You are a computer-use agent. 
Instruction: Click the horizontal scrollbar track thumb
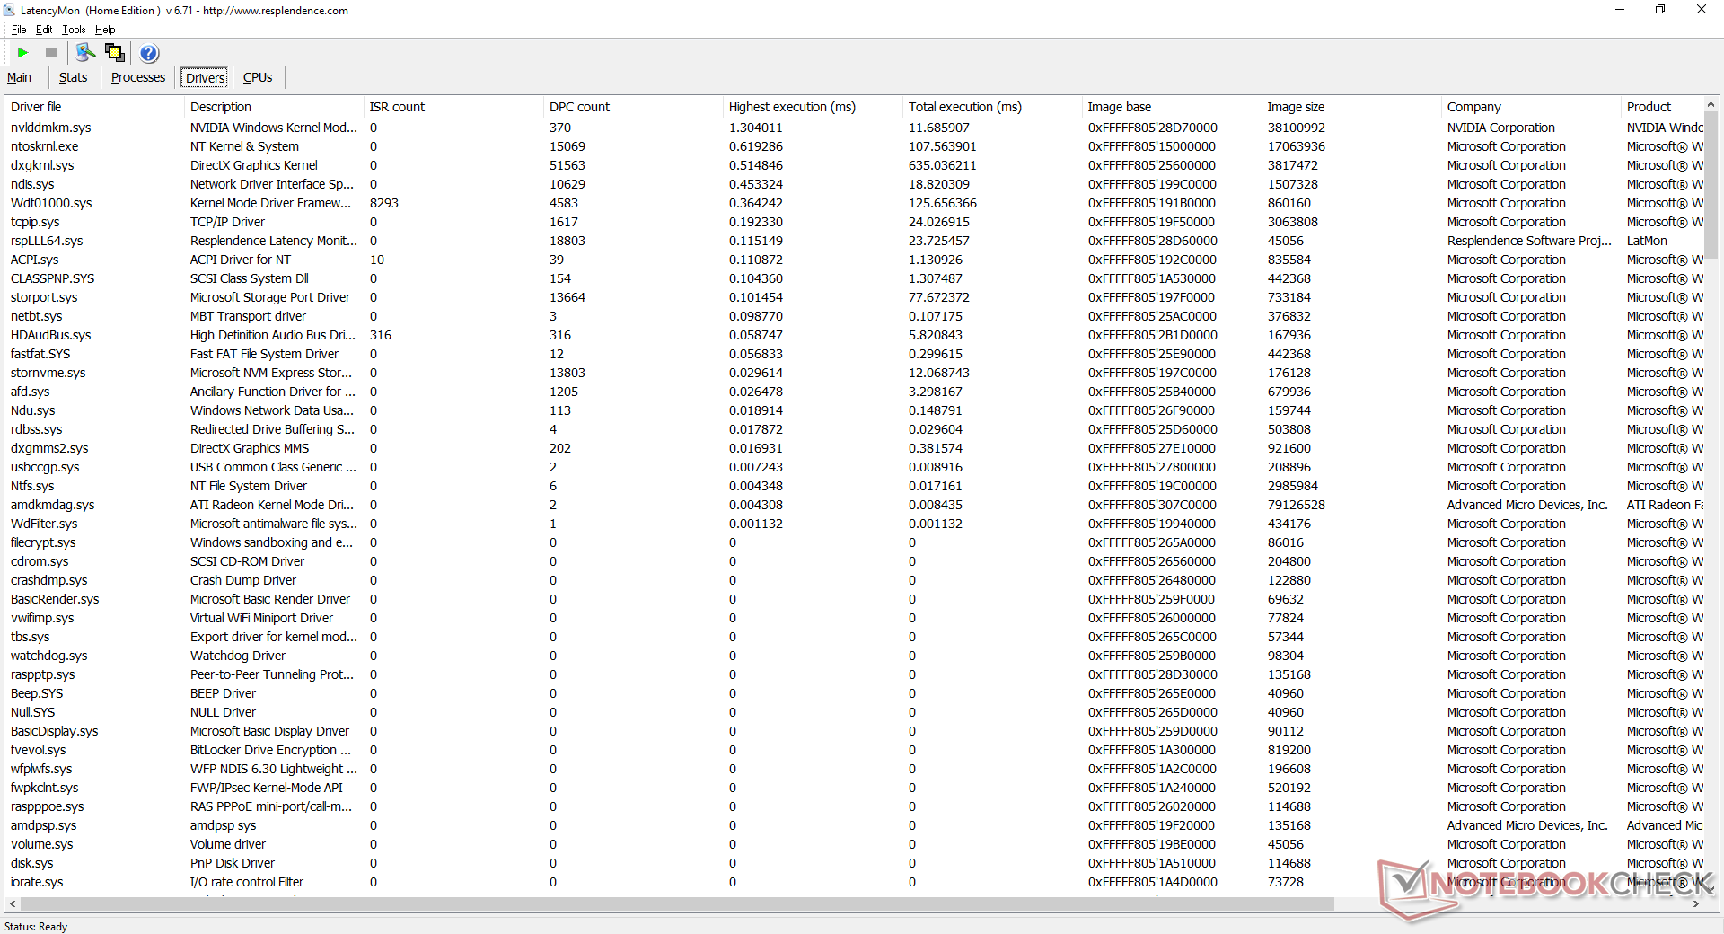pos(677,903)
